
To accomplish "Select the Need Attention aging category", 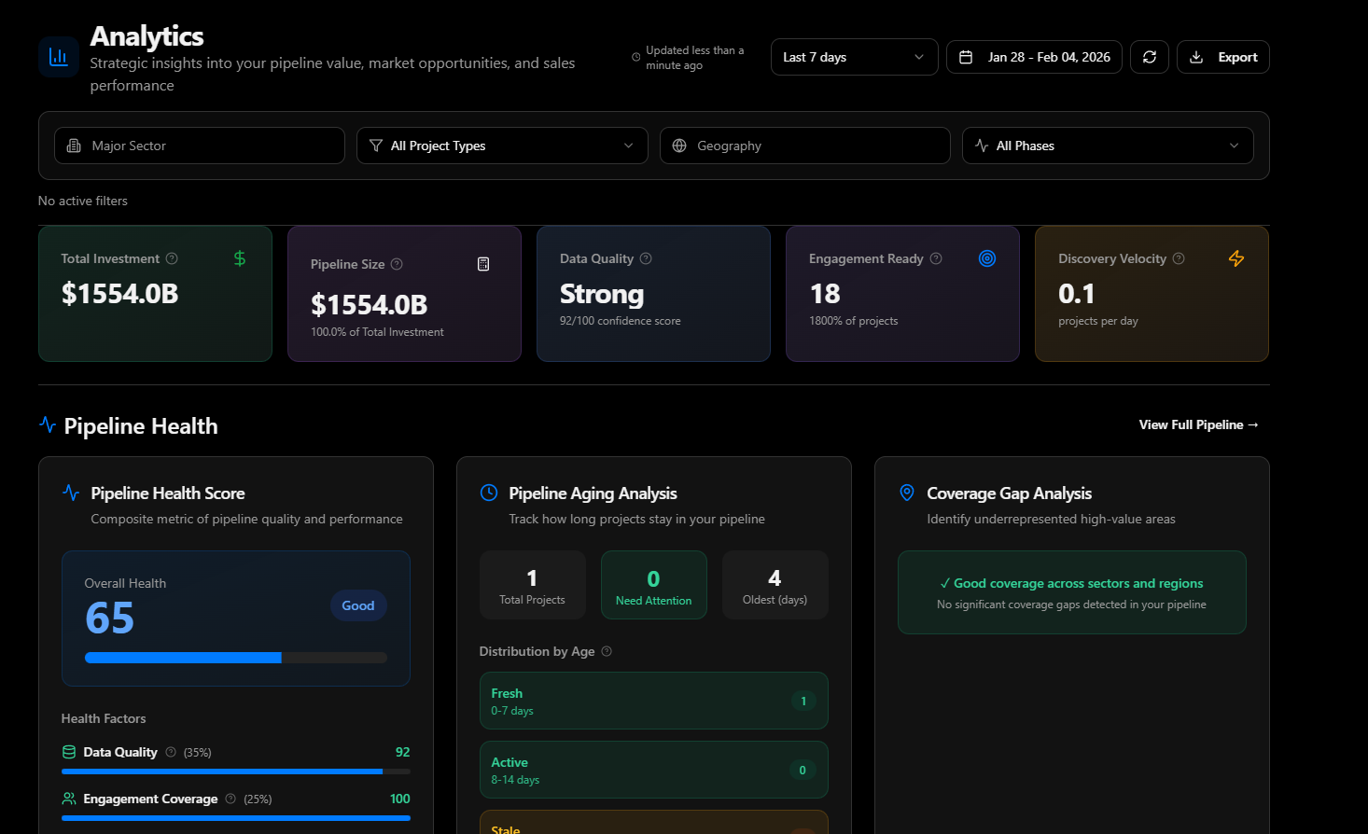I will 653,584.
